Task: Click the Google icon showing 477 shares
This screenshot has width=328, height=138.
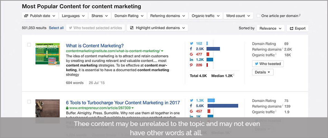Action: pyautogui.click(x=191, y=54)
